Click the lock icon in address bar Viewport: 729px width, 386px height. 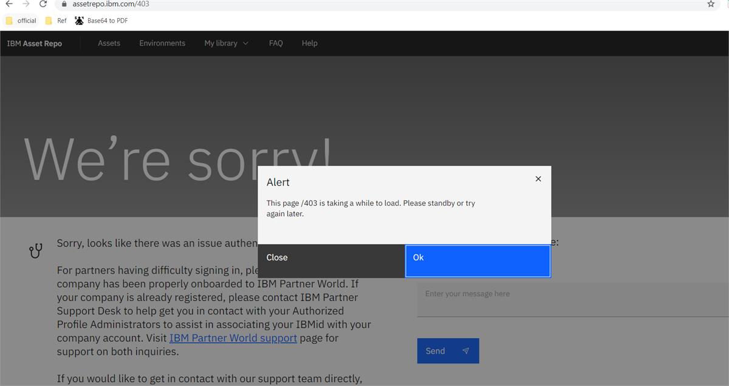64,4
